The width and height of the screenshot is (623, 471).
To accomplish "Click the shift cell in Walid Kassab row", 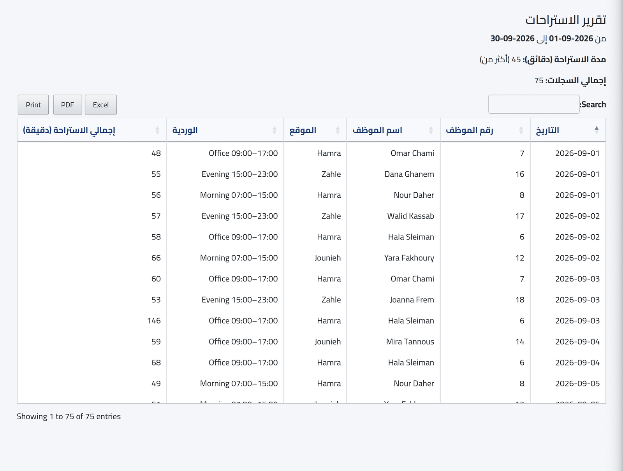I will pyautogui.click(x=239, y=216).
